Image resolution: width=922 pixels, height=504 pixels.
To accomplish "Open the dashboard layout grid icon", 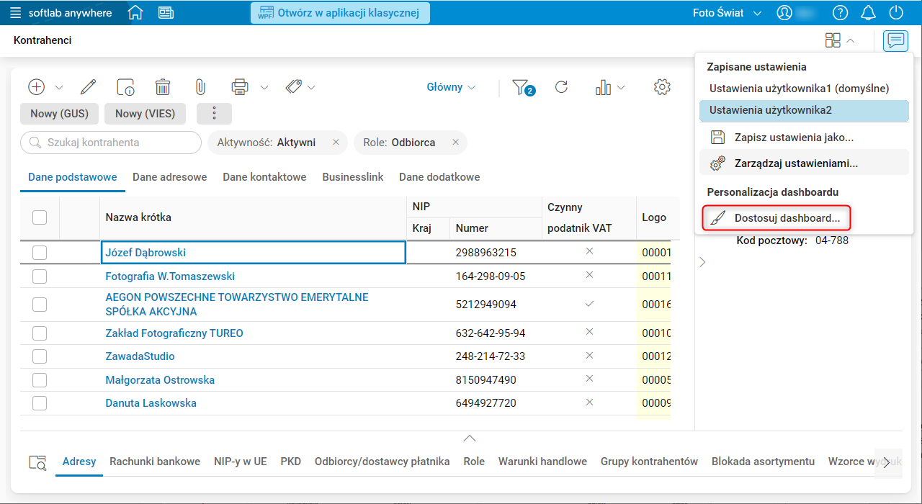I will tap(833, 40).
